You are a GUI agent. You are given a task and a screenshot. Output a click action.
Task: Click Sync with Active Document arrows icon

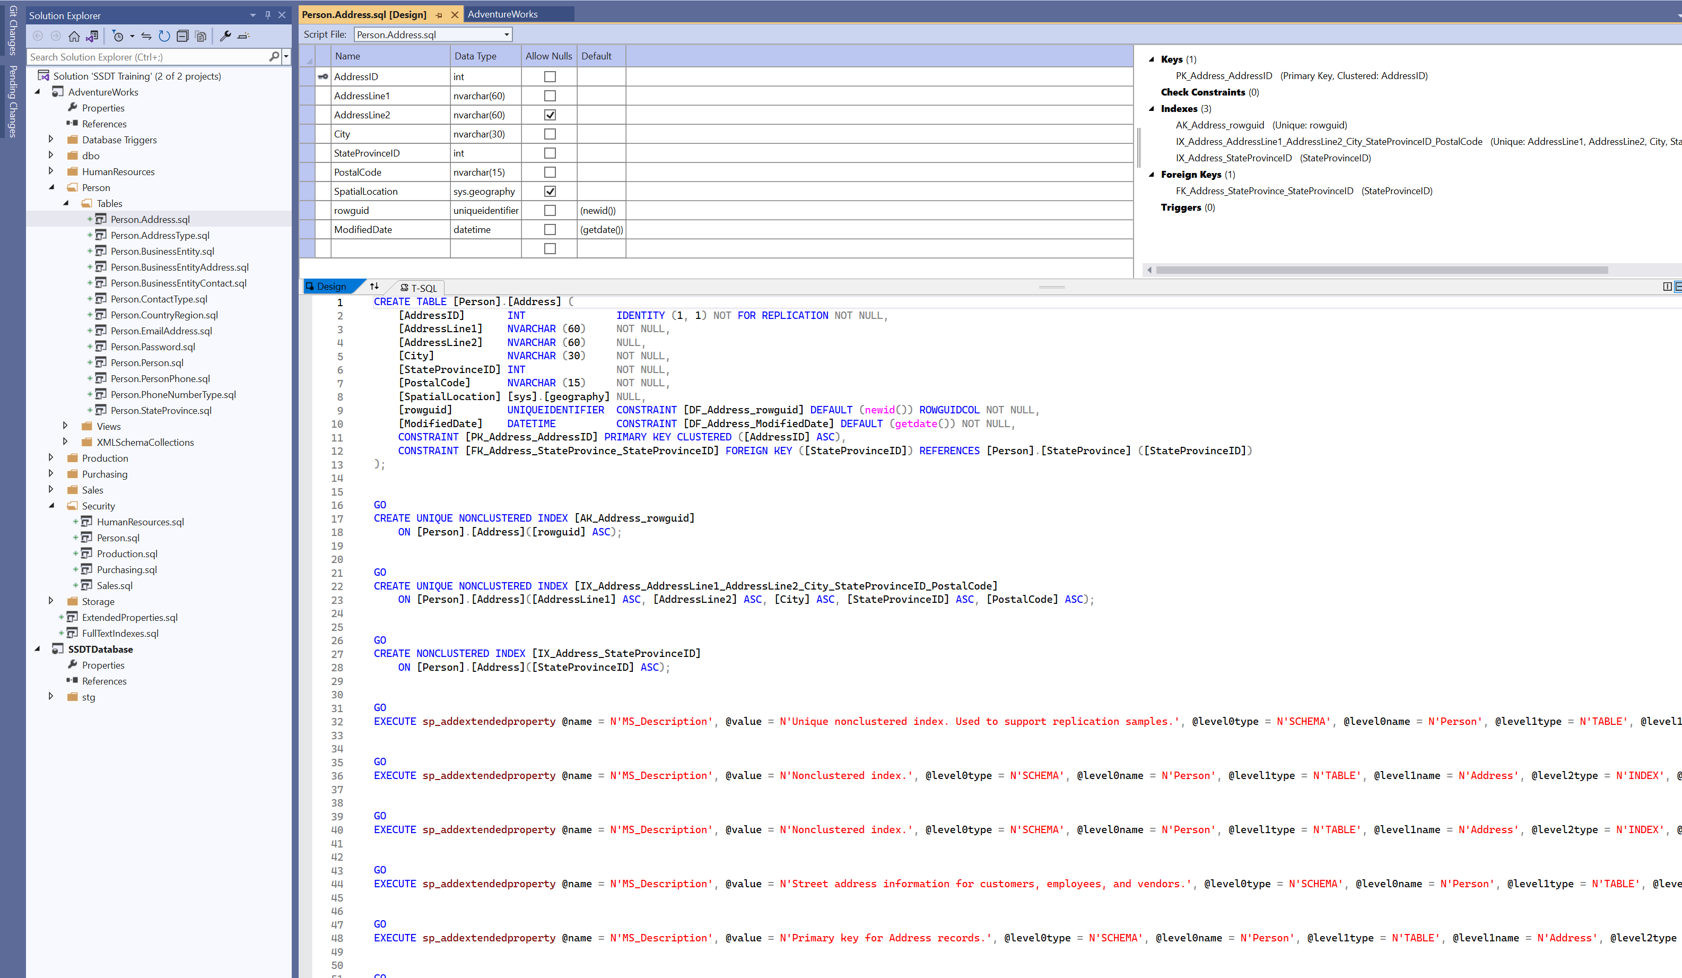pos(146,36)
